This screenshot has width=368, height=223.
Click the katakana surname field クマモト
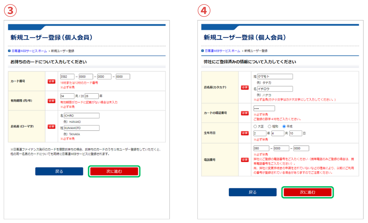coord(275,77)
